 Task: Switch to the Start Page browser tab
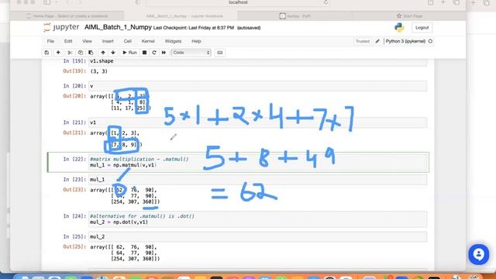409,15
